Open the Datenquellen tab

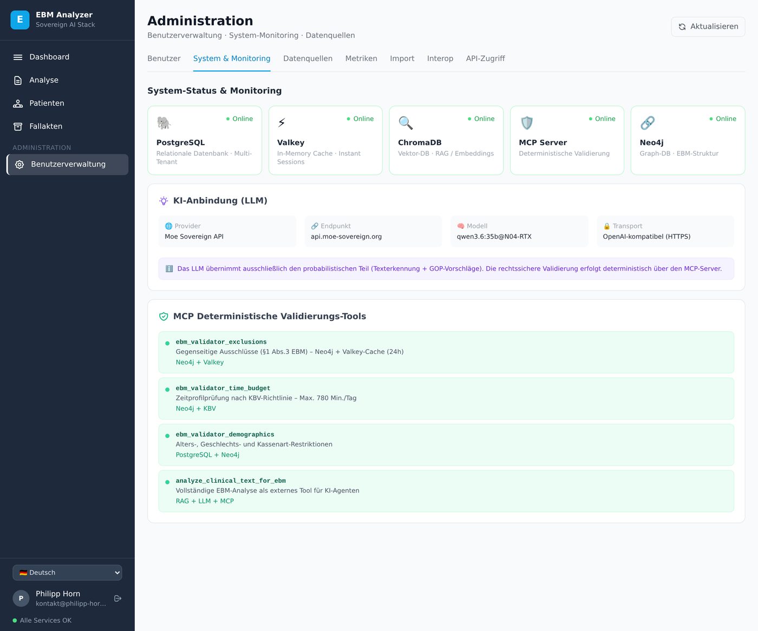click(308, 58)
